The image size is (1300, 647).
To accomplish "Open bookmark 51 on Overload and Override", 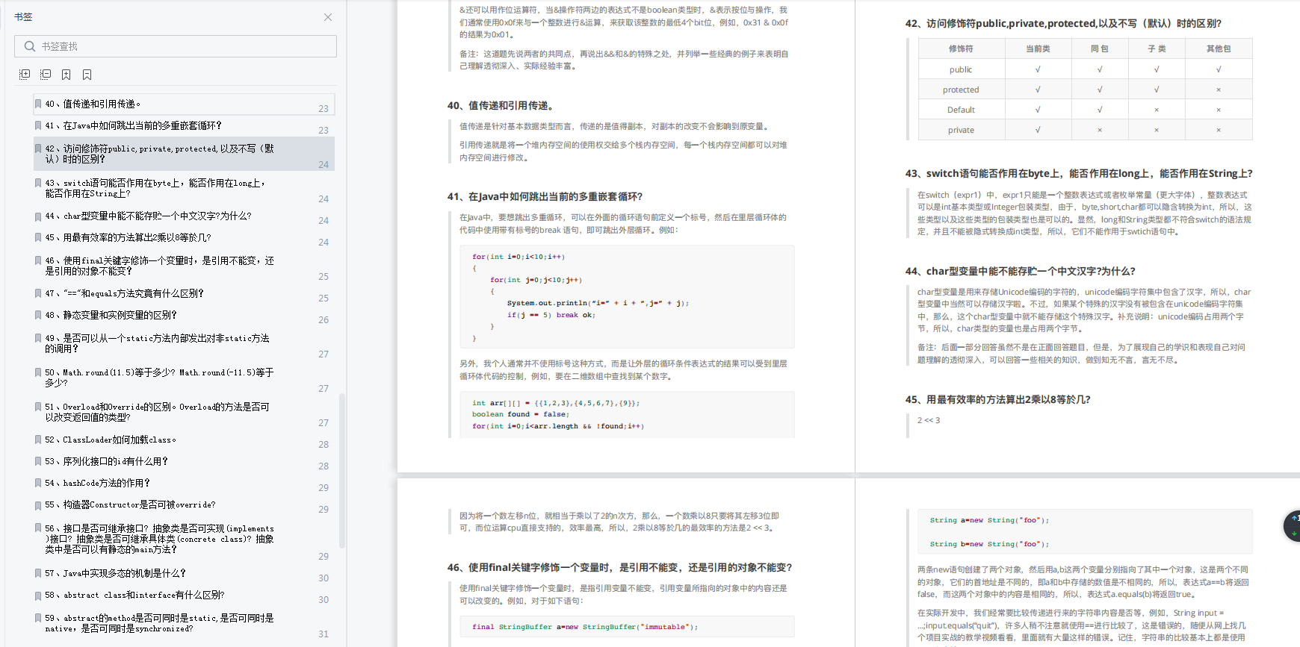I will point(184,412).
